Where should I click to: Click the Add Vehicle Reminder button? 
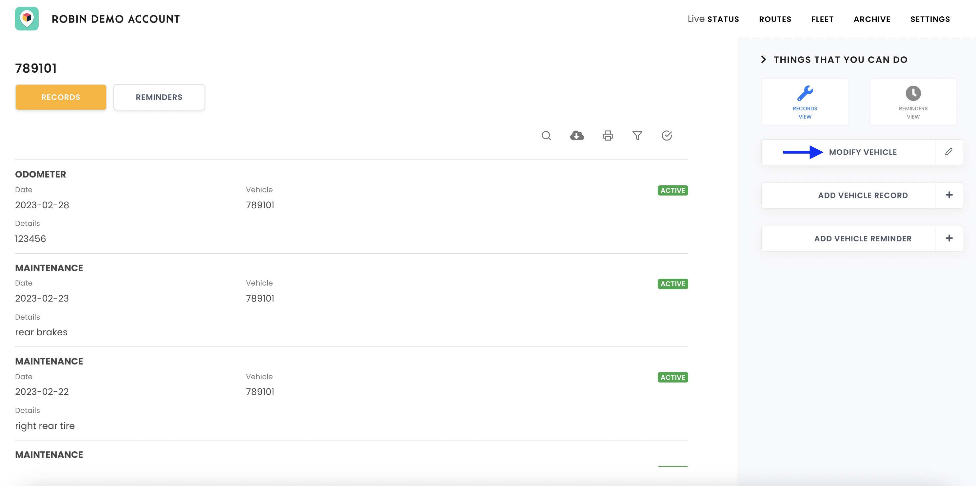(862, 239)
